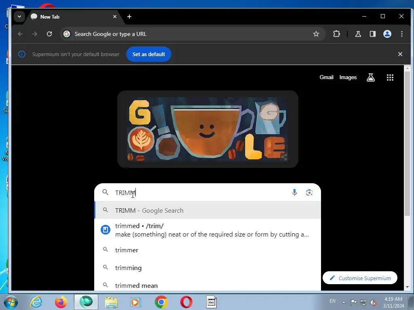This screenshot has width=414, height=310.
Task: Open the coffee Google Doodle
Action: pyautogui.click(x=207, y=129)
